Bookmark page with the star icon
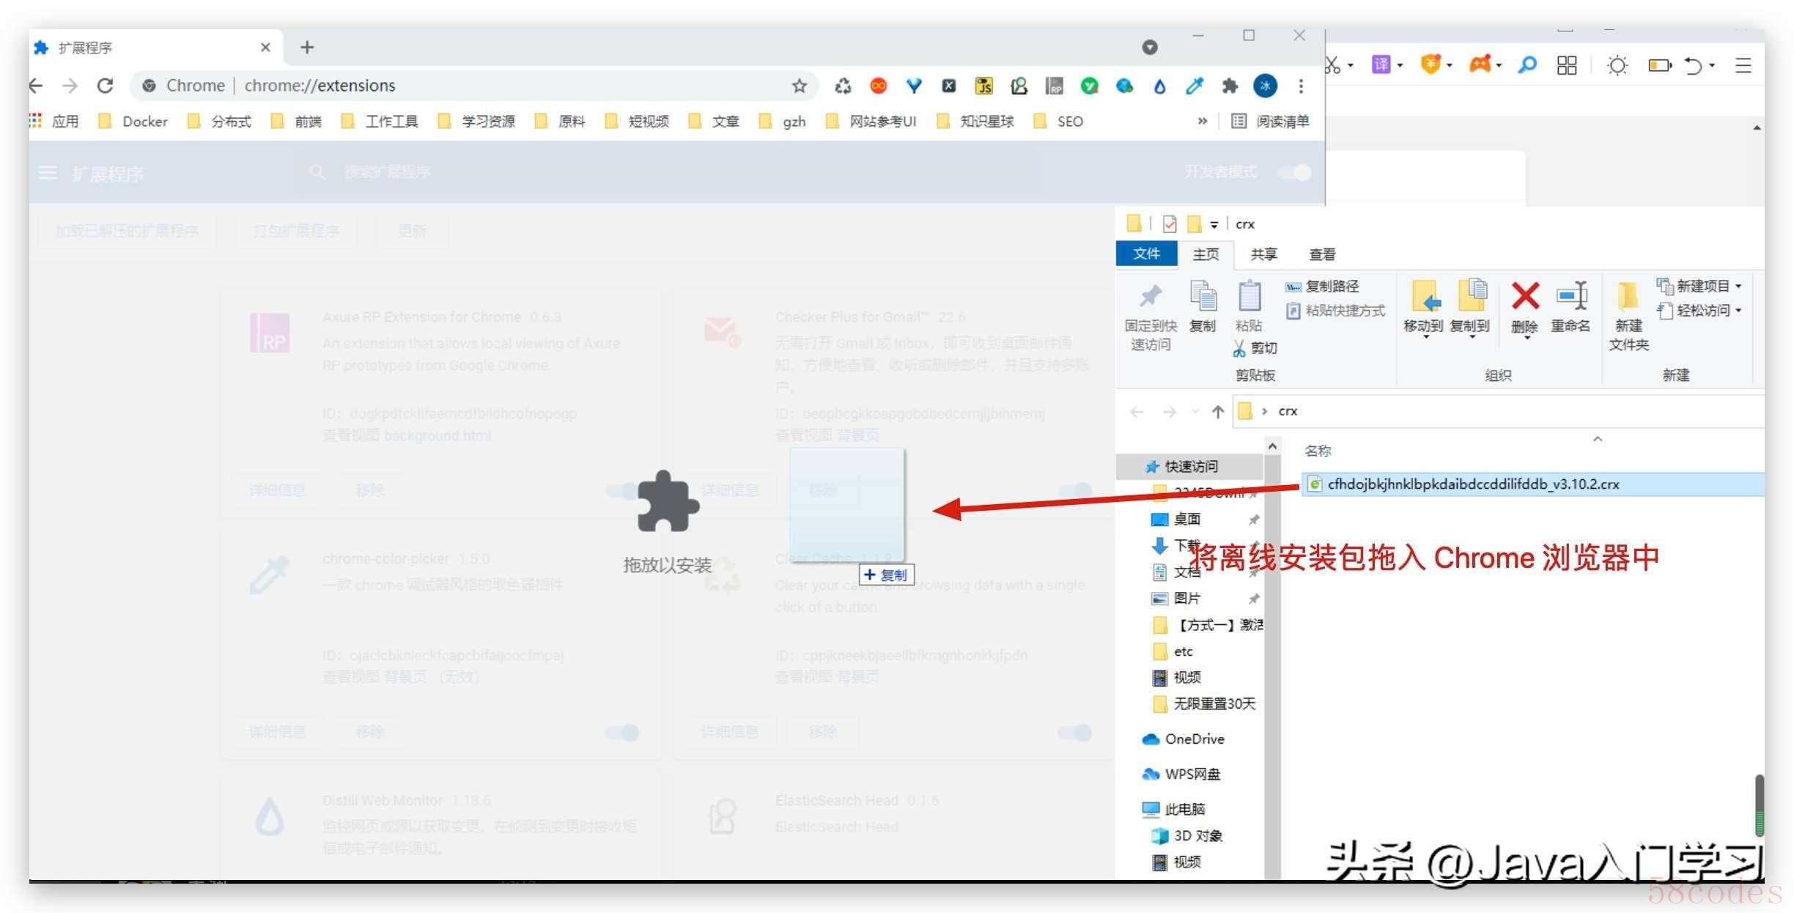This screenshot has width=1794, height=913. click(x=799, y=86)
